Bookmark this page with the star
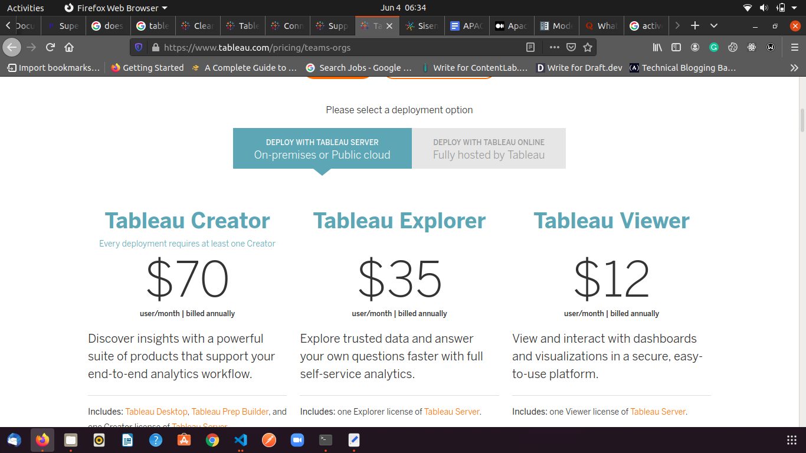Viewport: 806px width, 453px height. pyautogui.click(x=587, y=47)
